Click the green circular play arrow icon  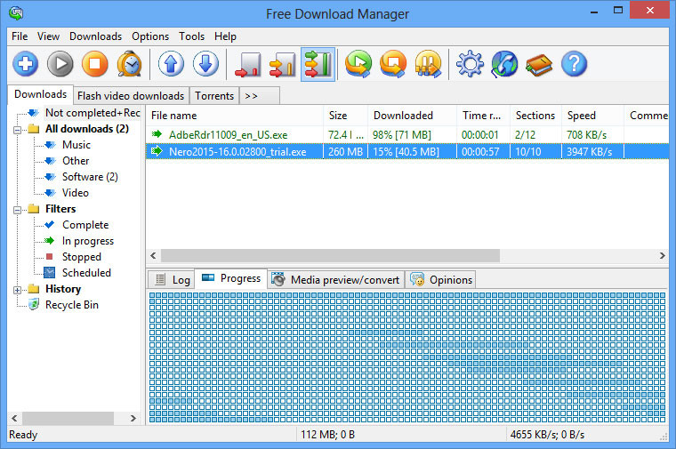coord(358,64)
